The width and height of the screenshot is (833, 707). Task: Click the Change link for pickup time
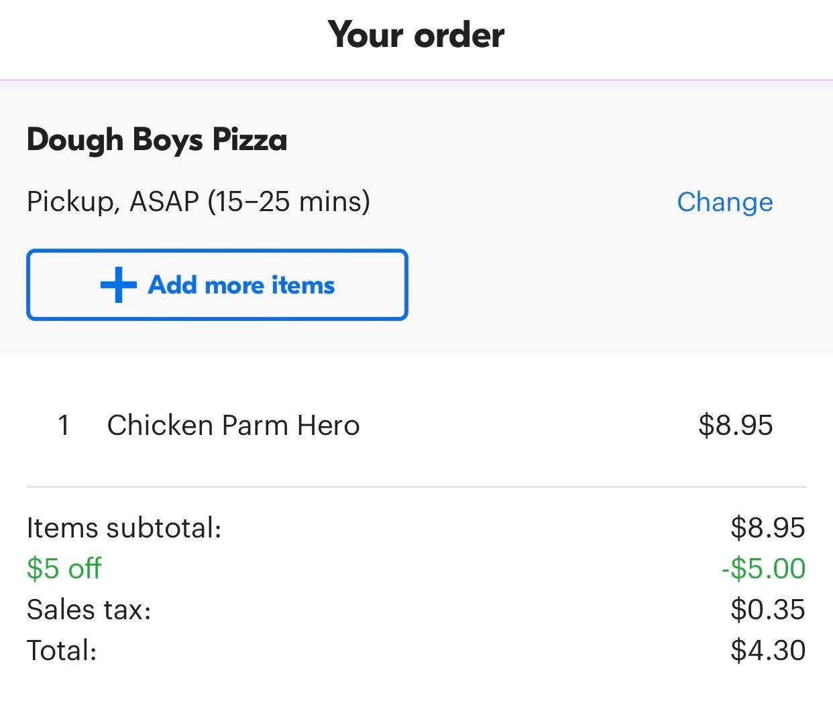pyautogui.click(x=724, y=202)
